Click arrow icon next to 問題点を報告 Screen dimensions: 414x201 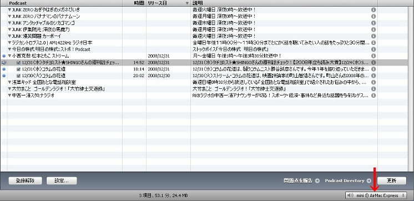317,180
